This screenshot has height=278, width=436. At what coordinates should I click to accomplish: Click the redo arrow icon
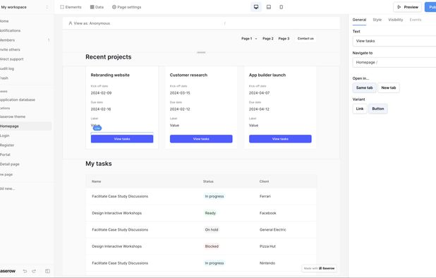pyautogui.click(x=34, y=271)
